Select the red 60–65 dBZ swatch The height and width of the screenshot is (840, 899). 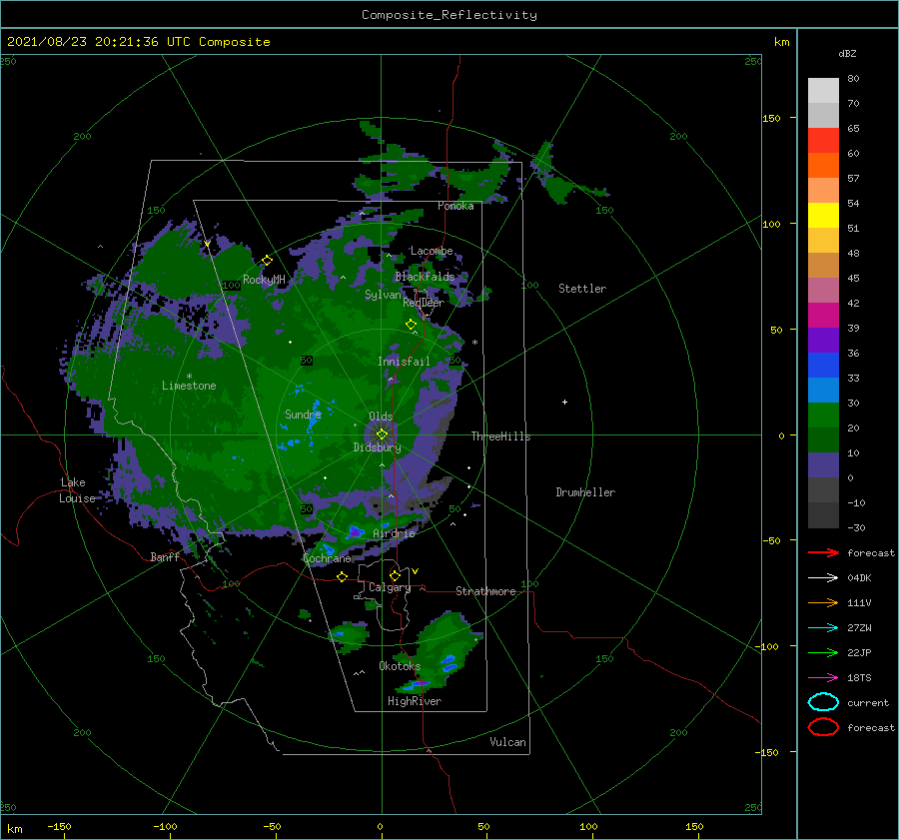[x=823, y=141]
